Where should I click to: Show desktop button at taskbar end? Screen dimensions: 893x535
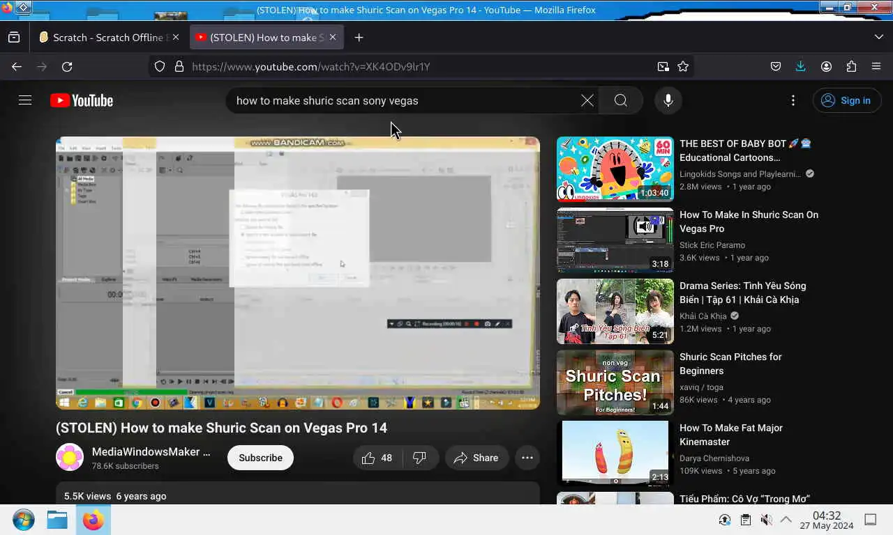[871, 520]
